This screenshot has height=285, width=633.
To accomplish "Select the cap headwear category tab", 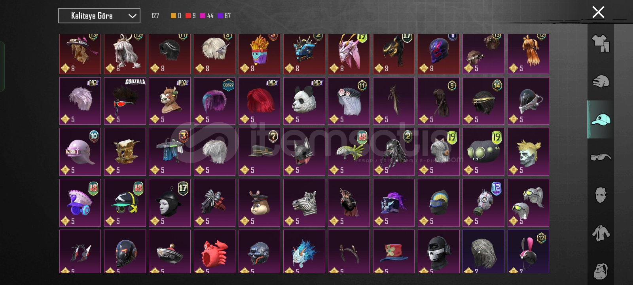I will pyautogui.click(x=601, y=119).
